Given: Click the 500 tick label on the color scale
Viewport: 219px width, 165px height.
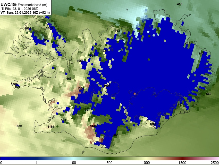Looking at the screenshot, I should [109, 163].
